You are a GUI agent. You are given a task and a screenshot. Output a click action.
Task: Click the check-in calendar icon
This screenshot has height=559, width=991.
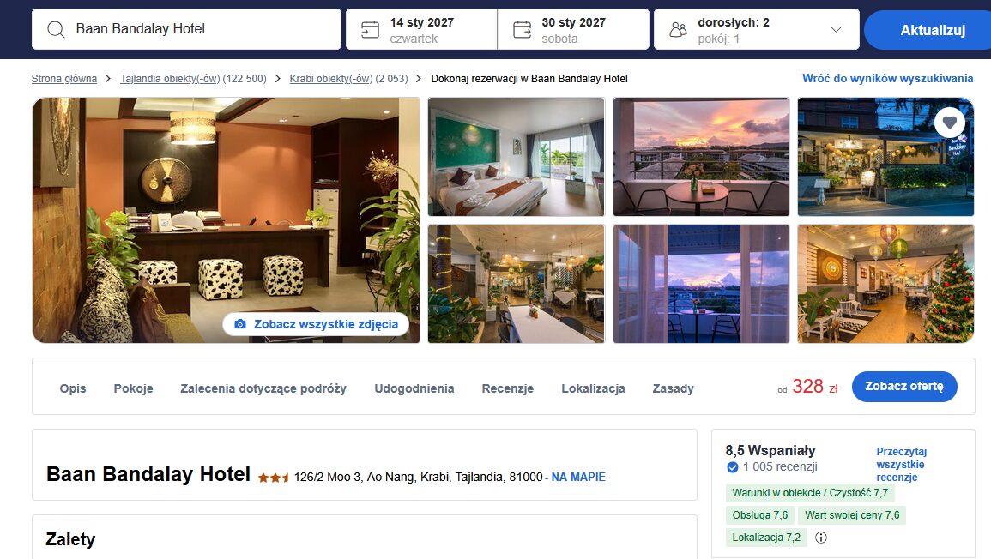click(x=370, y=29)
